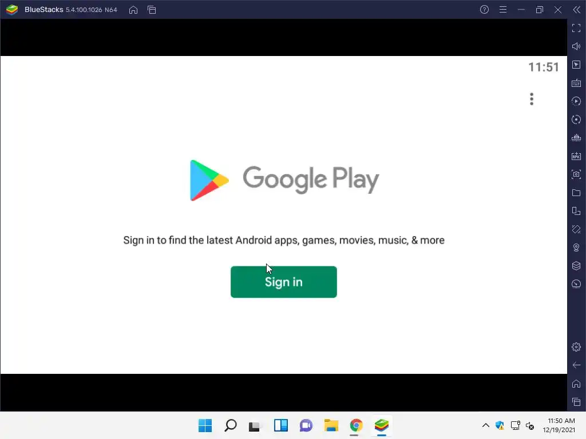Viewport: 586px width, 439px height.
Task: Click the volume speaker icon in the sidebar
Action: 576,46
